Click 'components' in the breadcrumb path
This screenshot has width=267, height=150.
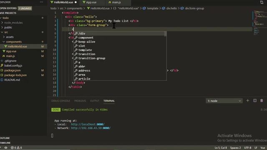(x=74, y=8)
